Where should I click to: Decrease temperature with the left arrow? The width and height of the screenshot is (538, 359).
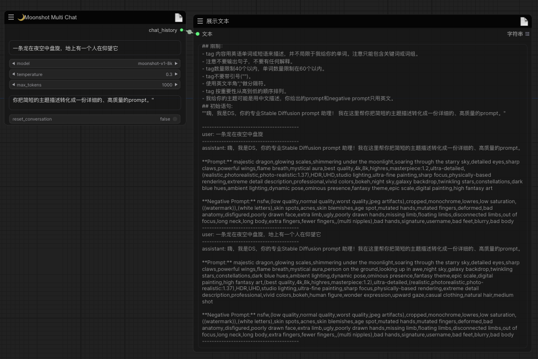coord(13,74)
